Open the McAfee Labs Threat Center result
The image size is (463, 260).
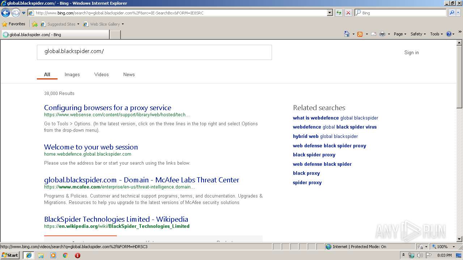pos(141,180)
